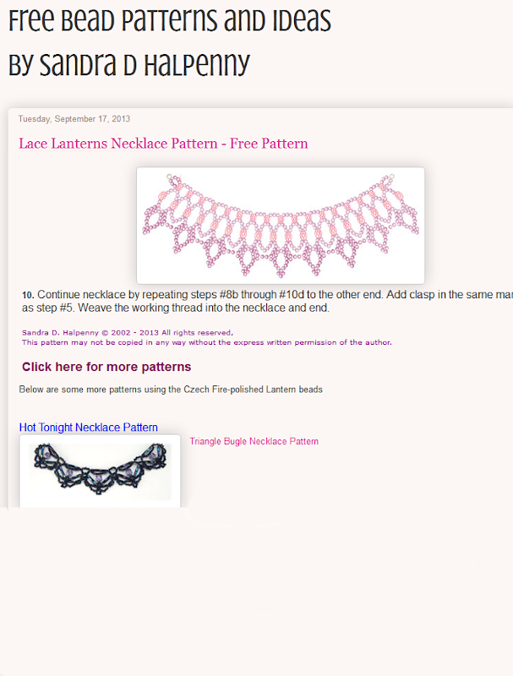Open the Lace Lanterns Necklace Pattern post title
Viewport: 513px width, 676px height.
coord(163,143)
